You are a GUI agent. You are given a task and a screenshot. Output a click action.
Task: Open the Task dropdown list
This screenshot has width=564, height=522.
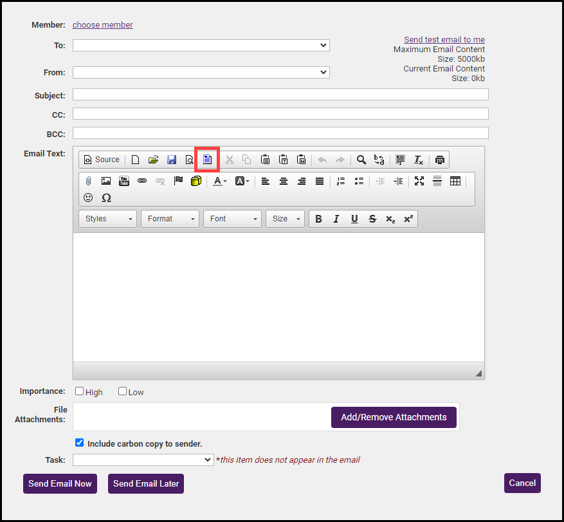143,460
